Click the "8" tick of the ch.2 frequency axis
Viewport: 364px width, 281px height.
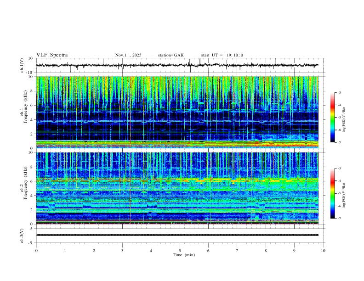tap(32, 167)
